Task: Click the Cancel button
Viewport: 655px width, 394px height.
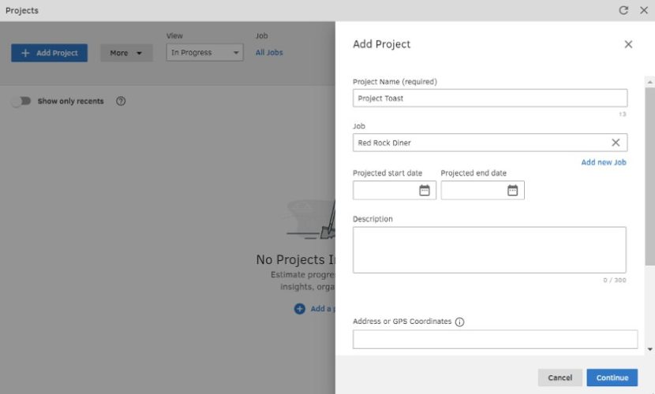Action: pyautogui.click(x=560, y=377)
